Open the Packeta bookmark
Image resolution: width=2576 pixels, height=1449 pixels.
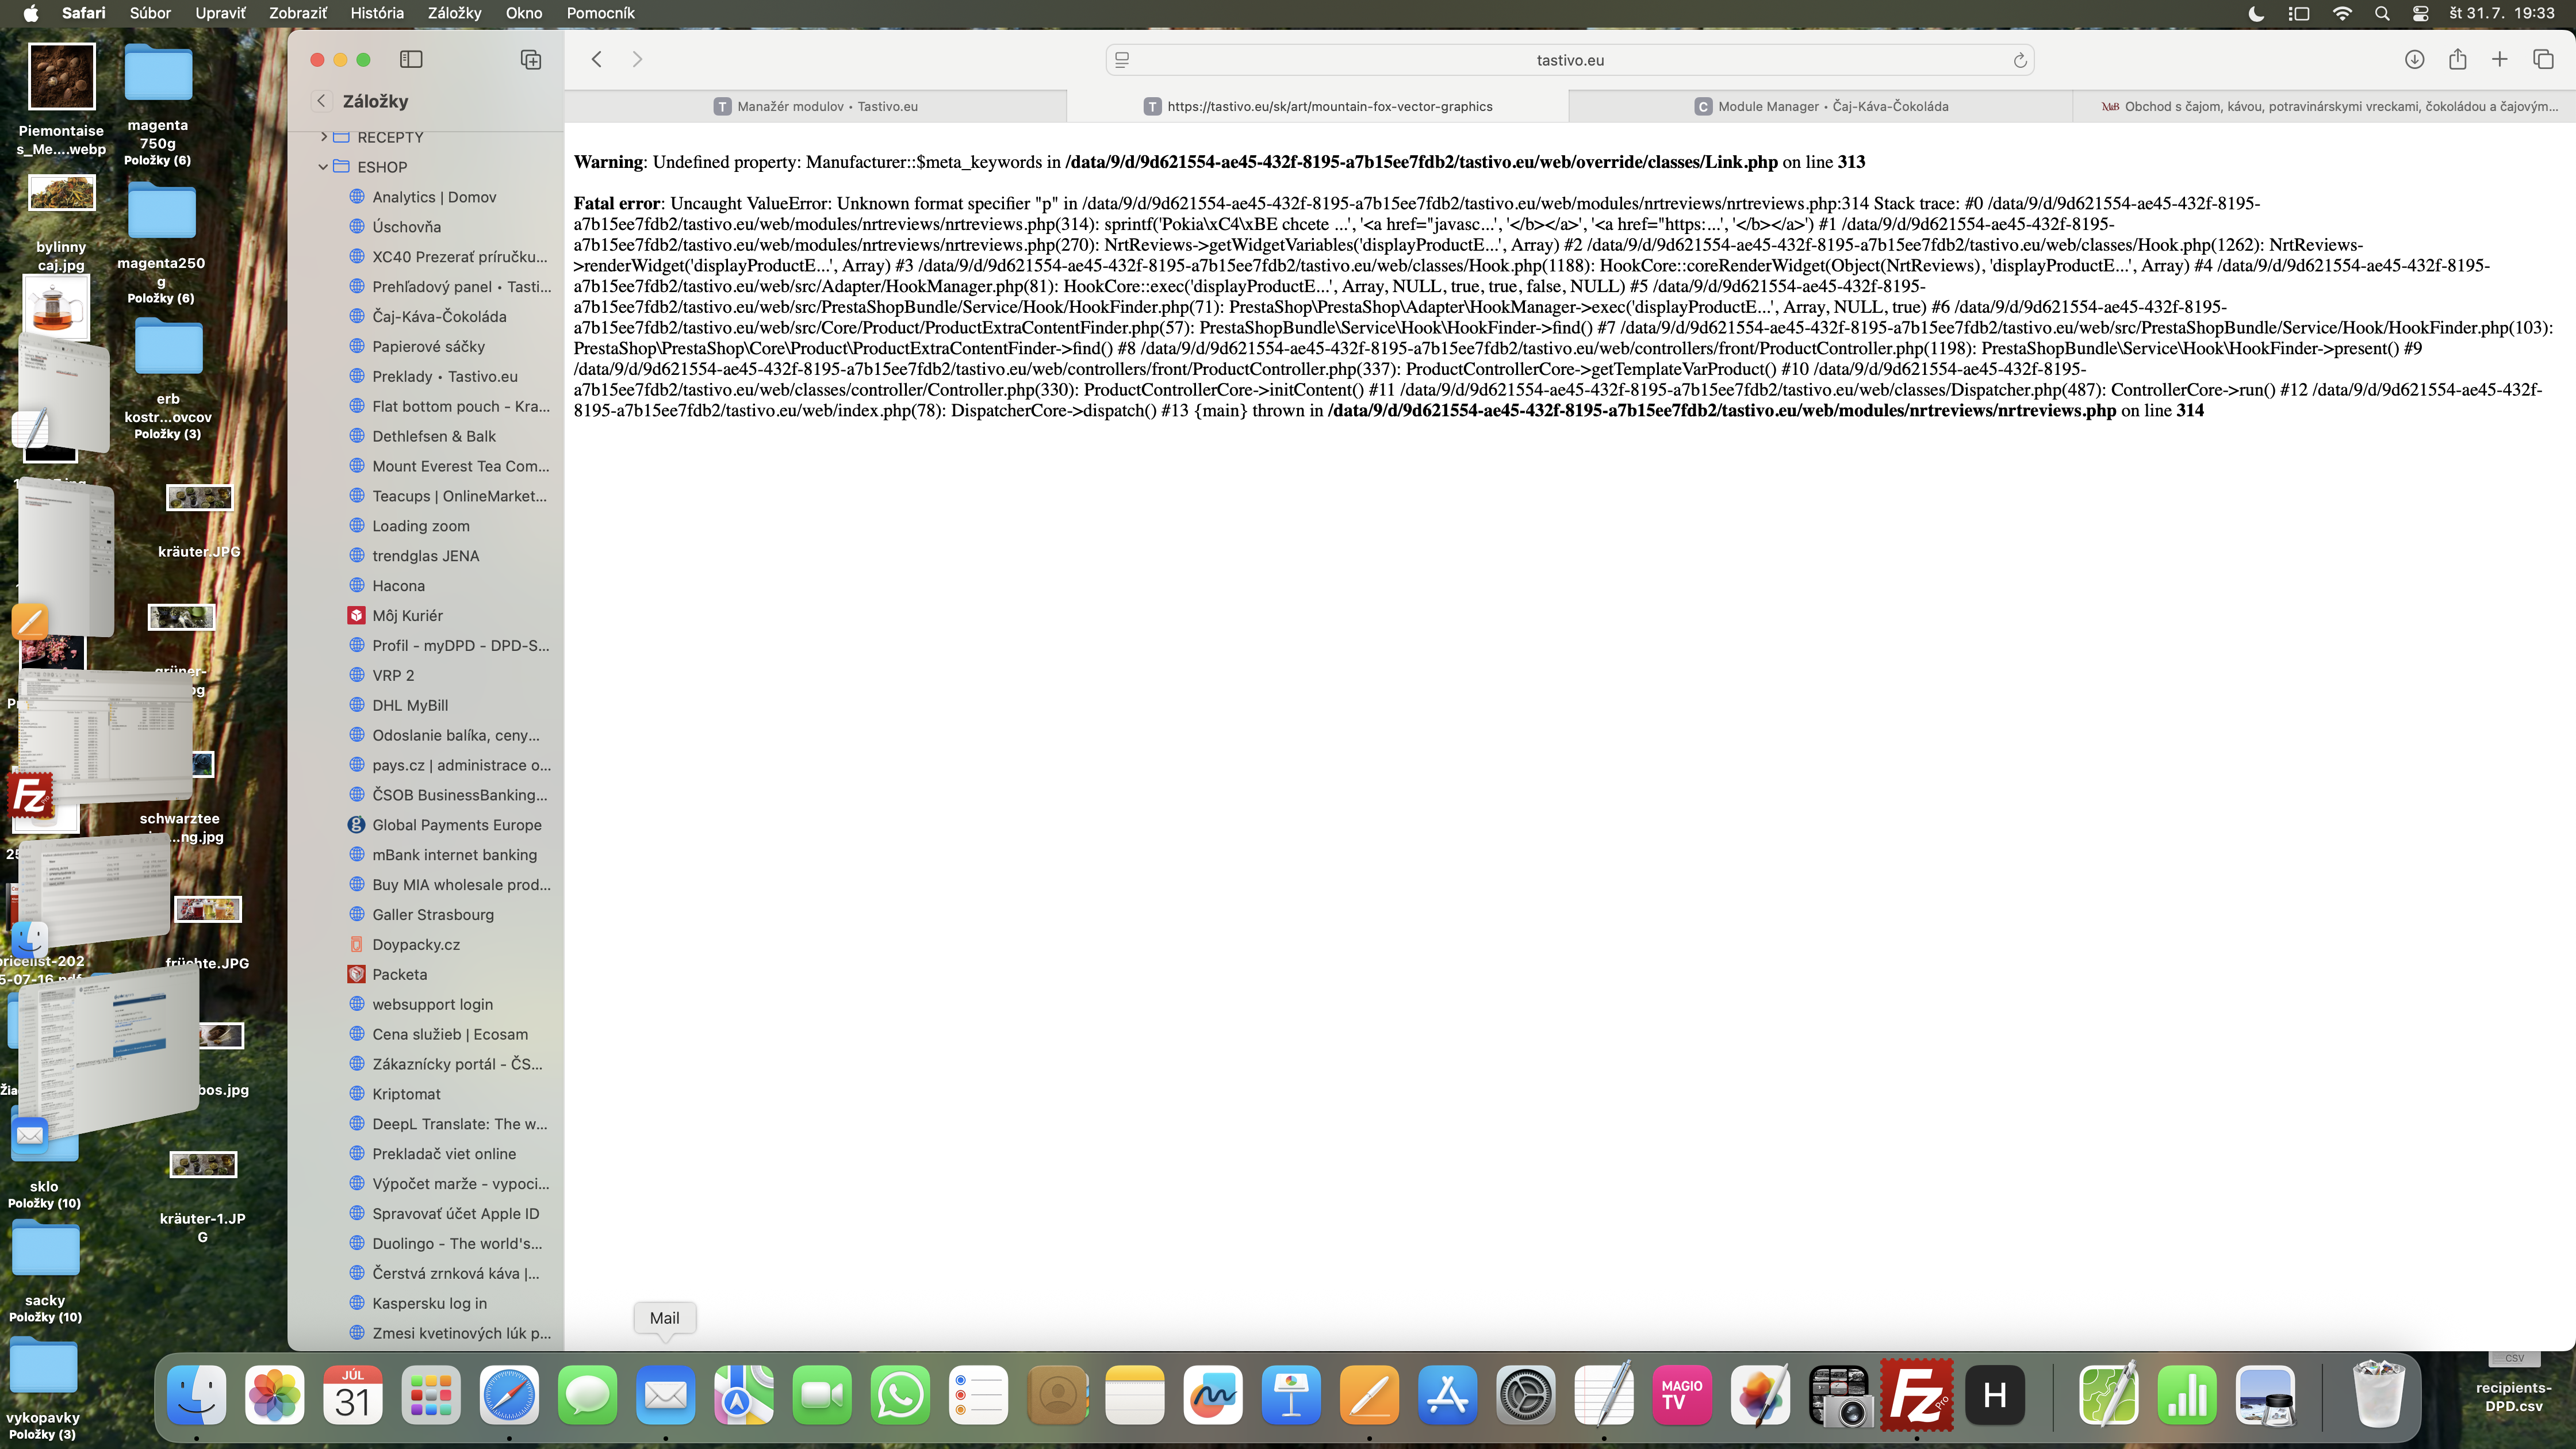point(399,974)
